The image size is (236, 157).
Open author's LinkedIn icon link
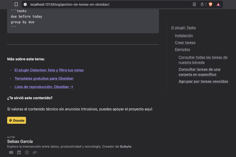(19, 152)
